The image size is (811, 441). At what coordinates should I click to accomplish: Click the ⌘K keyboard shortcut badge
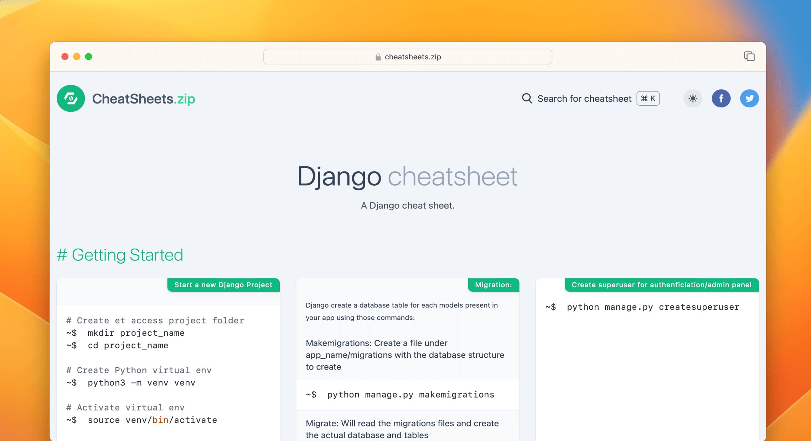click(647, 99)
